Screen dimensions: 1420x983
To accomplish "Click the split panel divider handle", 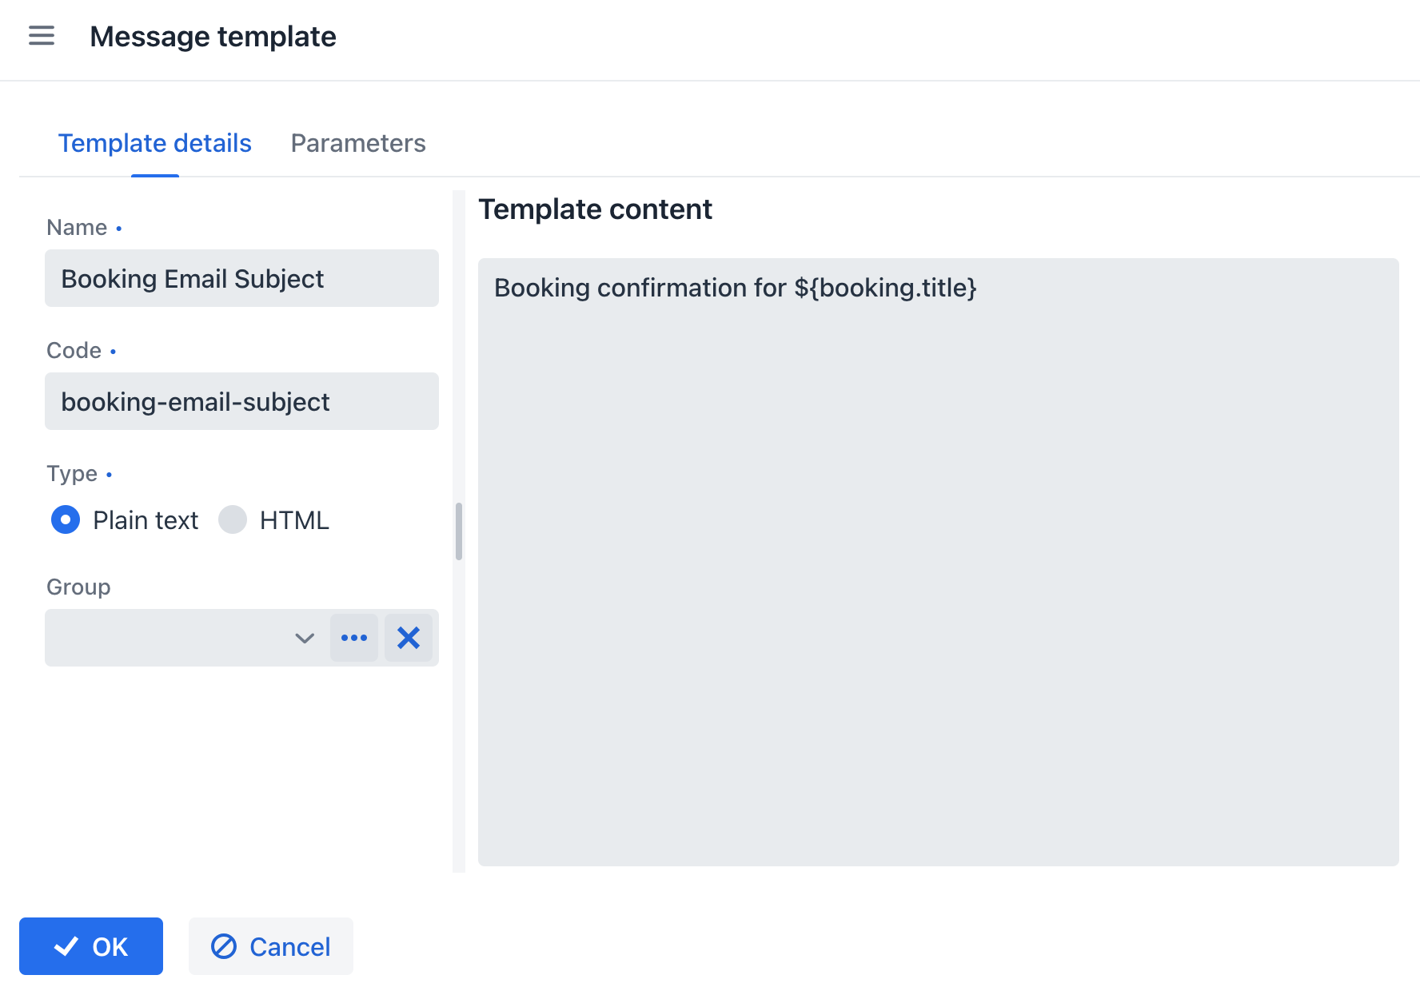I will click(x=459, y=531).
